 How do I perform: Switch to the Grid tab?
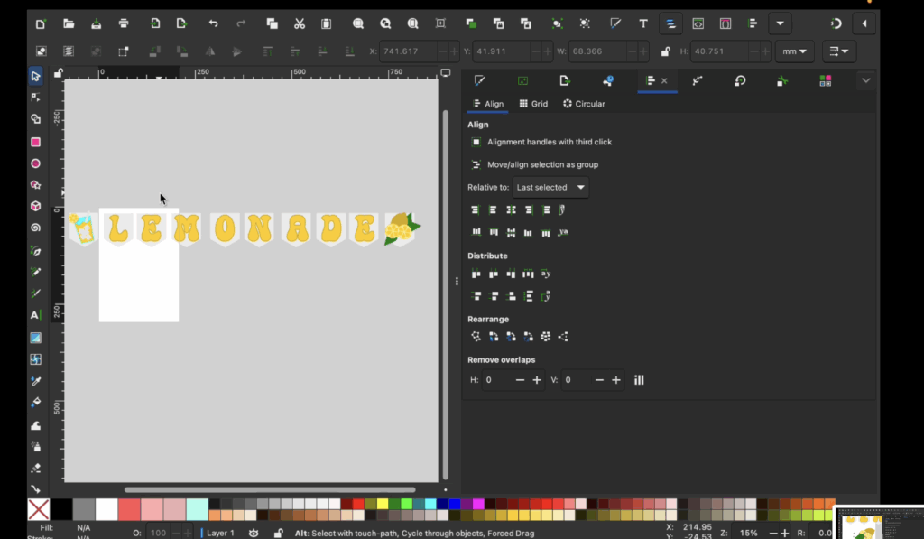pyautogui.click(x=533, y=104)
